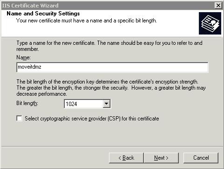Proceed with the Next button
This screenshot has height=169, width=224.
[161, 158]
